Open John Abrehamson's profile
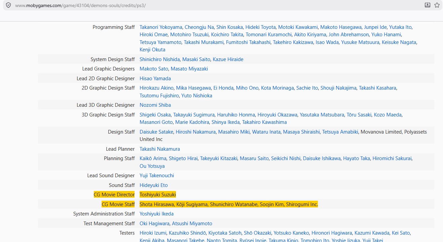Viewport: 443px width, 242px height. click(x=349, y=35)
